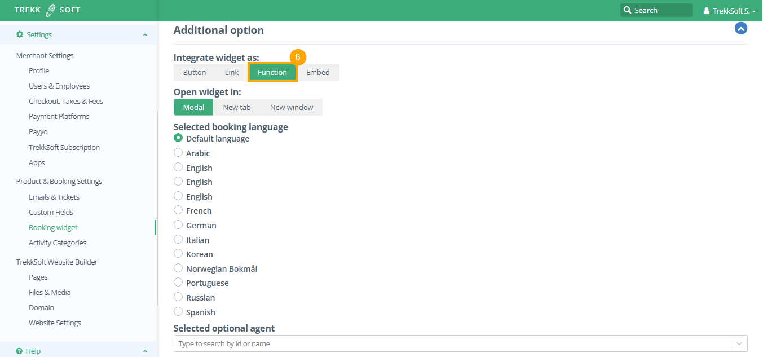The width and height of the screenshot is (763, 357).
Task: Click the search magnifier icon
Action: 627,10
